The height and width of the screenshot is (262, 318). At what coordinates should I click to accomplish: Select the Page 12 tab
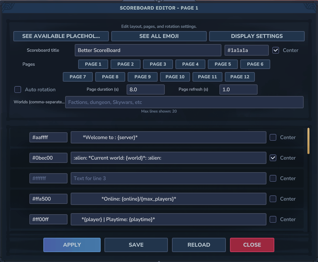tap(240, 77)
